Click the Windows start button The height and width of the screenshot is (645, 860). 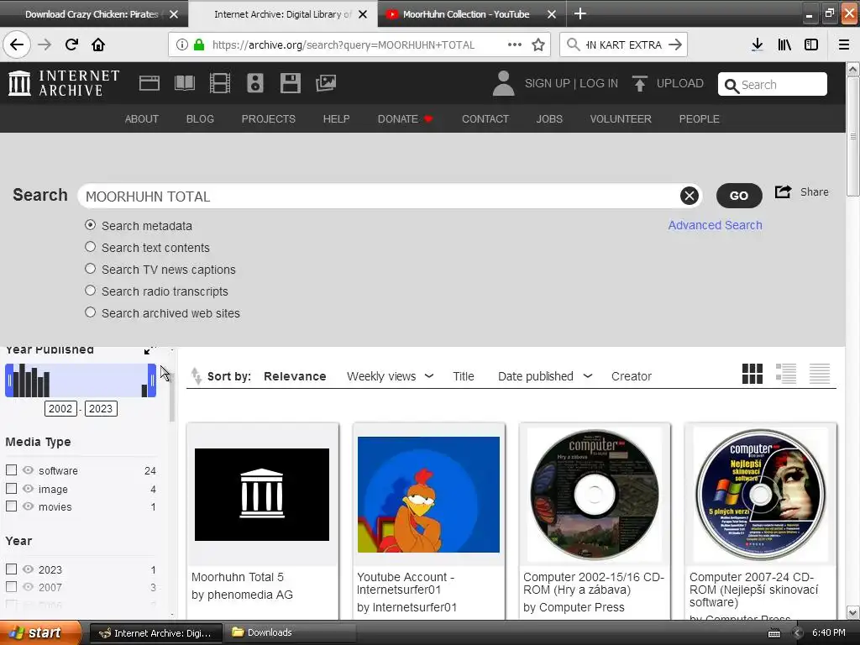pos(40,633)
